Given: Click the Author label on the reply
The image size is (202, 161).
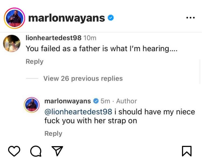Looking at the screenshot, I should (126, 101).
